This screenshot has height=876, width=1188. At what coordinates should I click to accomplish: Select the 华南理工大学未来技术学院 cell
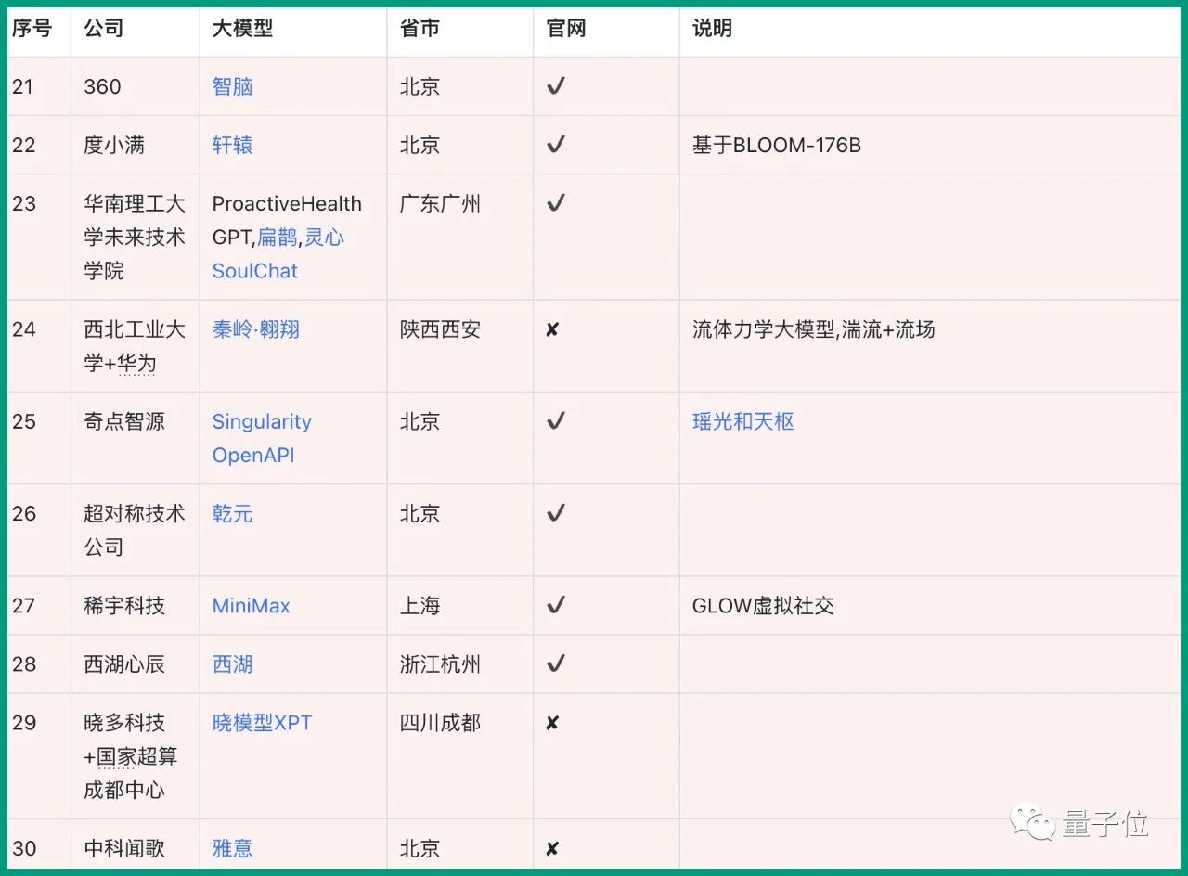135,238
